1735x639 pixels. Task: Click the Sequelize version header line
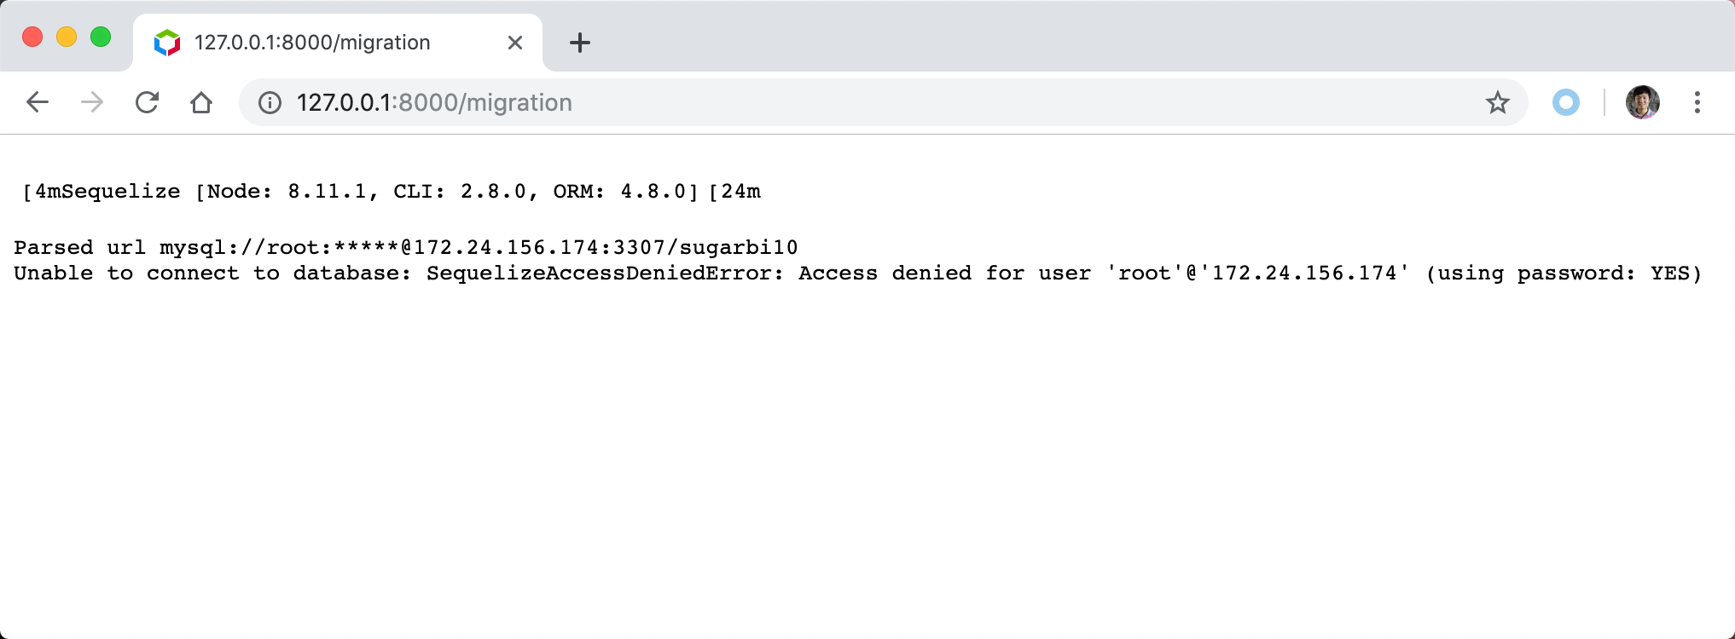coord(391,192)
